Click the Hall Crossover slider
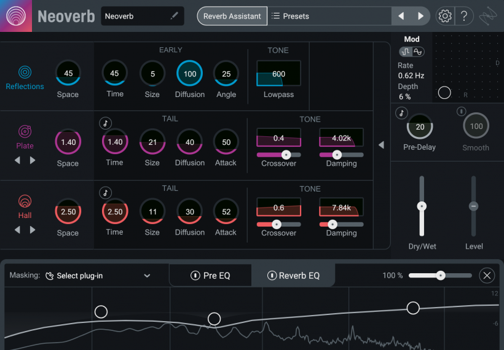 [x=278, y=224]
